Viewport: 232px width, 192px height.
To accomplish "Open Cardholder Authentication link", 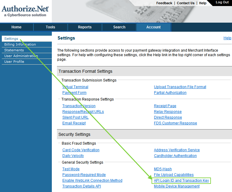I will coord(175,156).
